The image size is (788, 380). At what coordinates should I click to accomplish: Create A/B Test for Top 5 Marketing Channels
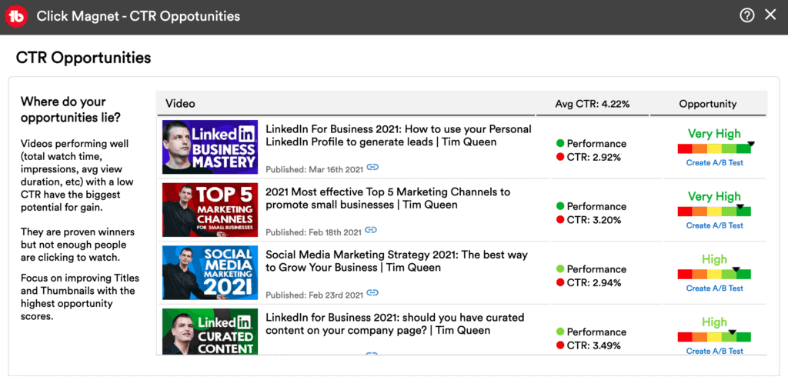pyautogui.click(x=714, y=225)
